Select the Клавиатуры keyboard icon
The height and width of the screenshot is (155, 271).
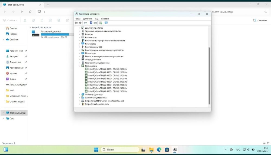point(83,37)
